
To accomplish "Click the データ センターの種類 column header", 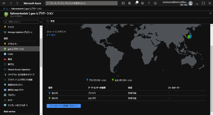I will (x=97, y=88).
